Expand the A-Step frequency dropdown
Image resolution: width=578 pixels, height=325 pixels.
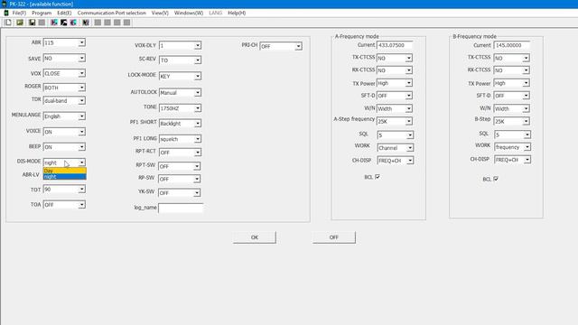408,121
